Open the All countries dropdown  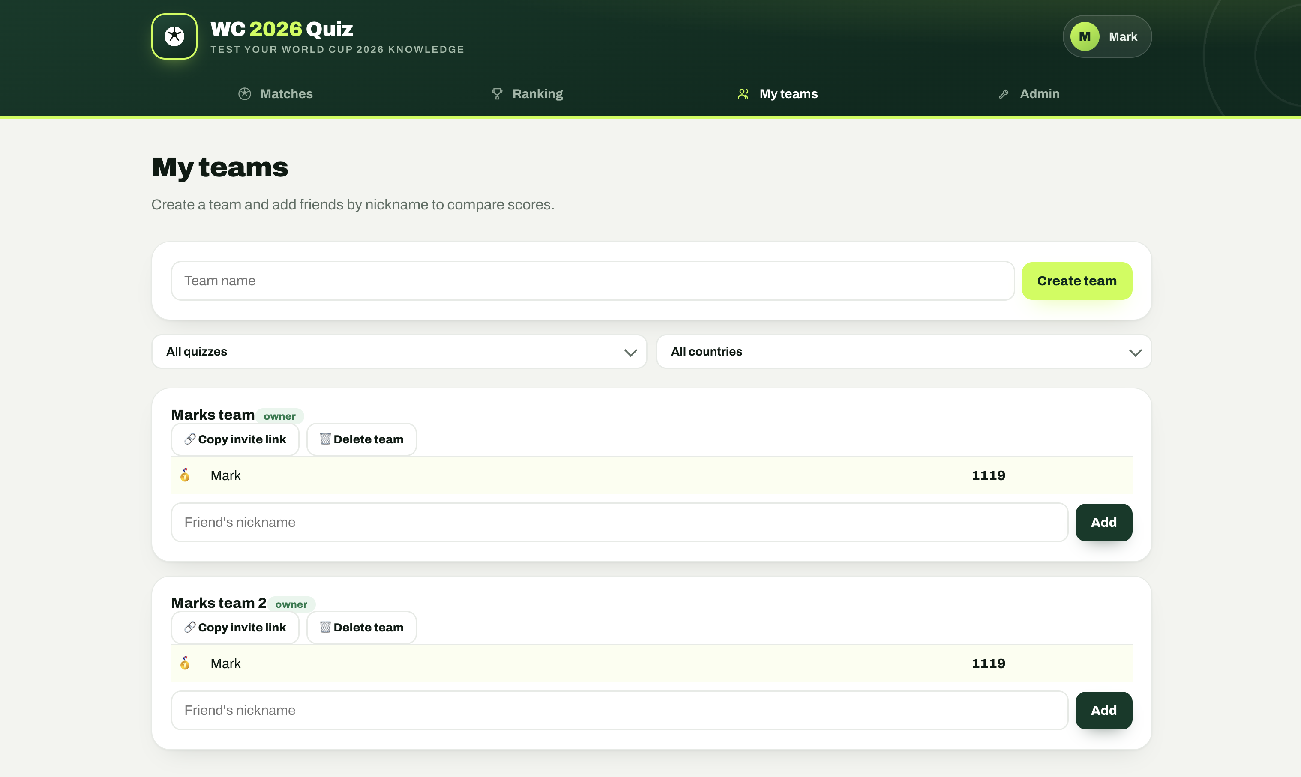click(904, 351)
